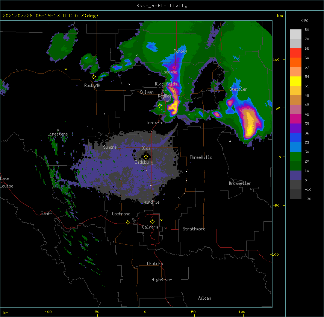This screenshot has height=317, width=324.
Task: Click the white plus marker west of Stettler storm
Action: click(230, 141)
